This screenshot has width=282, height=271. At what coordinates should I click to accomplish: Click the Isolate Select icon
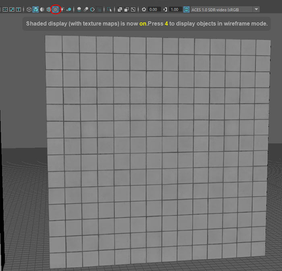coord(109,9)
